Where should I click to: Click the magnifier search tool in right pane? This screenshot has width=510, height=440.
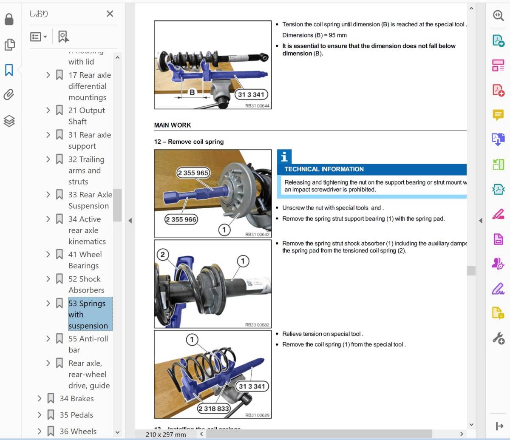click(x=498, y=16)
